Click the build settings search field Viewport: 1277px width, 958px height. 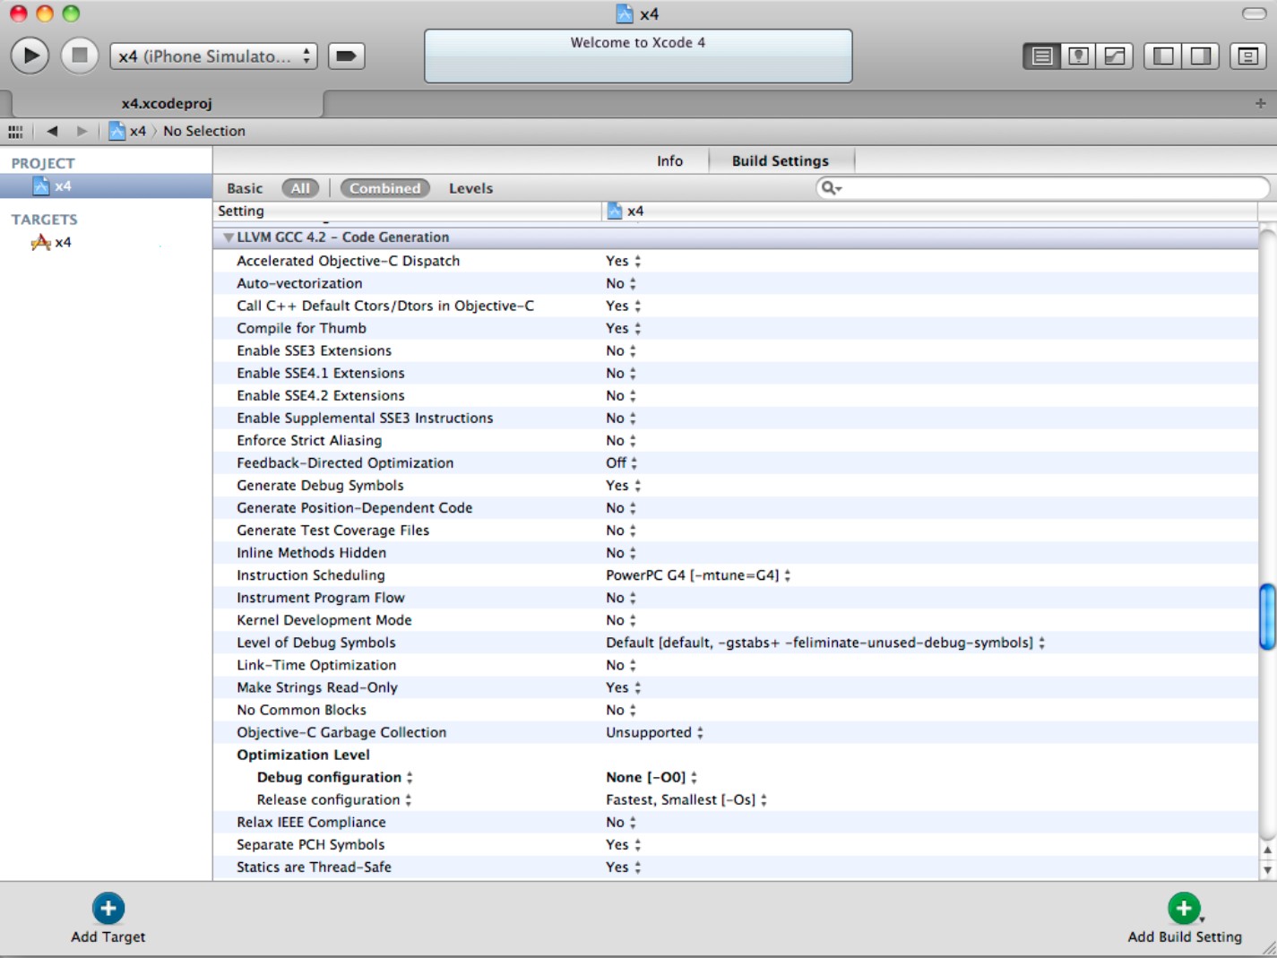tap(1043, 187)
